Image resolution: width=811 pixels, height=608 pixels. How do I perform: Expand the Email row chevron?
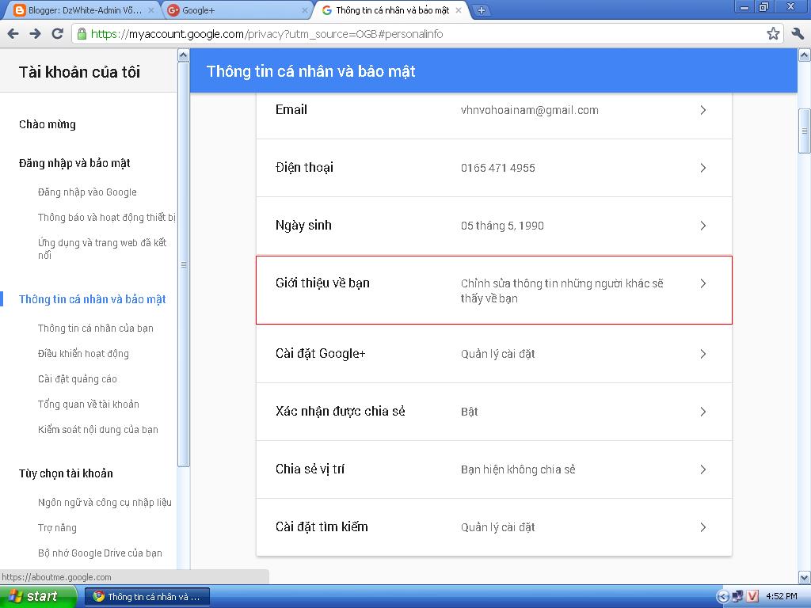[703, 110]
